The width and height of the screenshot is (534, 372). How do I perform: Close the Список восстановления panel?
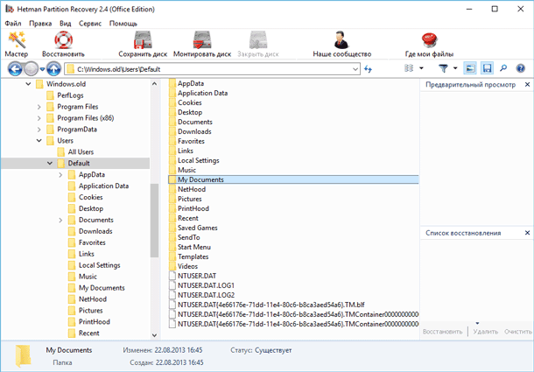pos(527,233)
